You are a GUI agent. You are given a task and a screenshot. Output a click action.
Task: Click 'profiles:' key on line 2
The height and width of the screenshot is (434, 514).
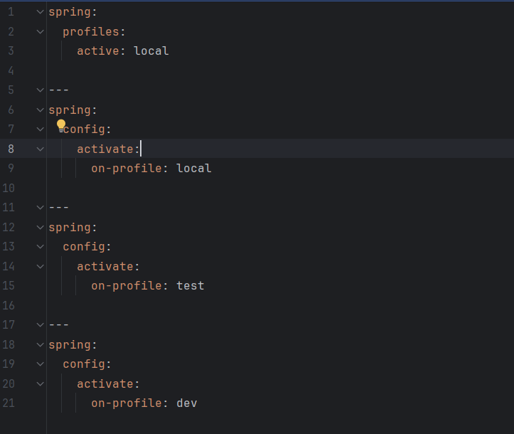point(94,32)
